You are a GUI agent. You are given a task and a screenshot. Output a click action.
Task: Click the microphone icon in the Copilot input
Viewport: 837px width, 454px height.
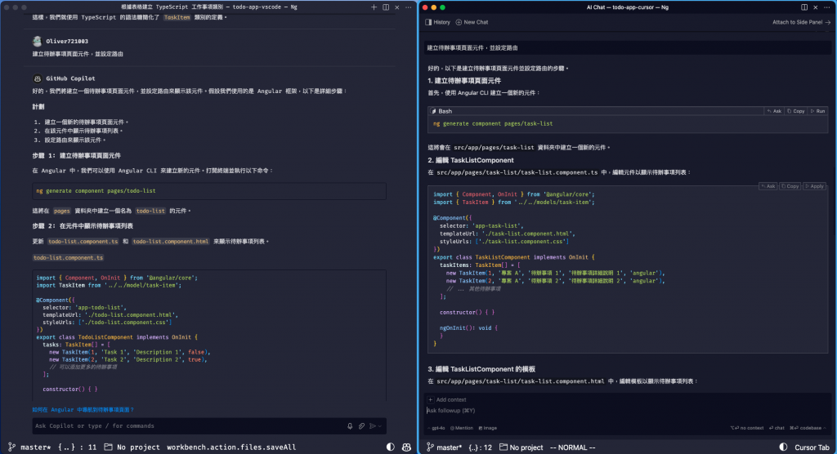tap(350, 425)
